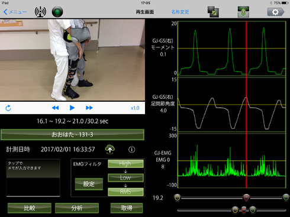The height and width of the screenshot is (217, 290).
Task: Fast forward the video
Action: pyautogui.click(x=89, y=108)
